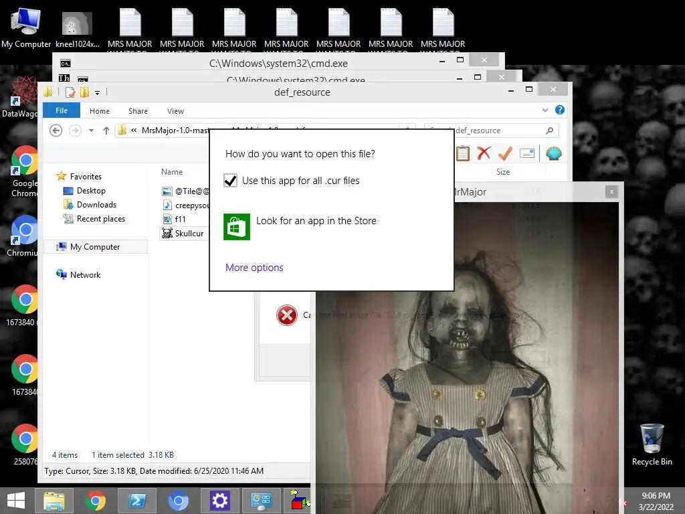The height and width of the screenshot is (514, 685).
Task: Click the shell globe toolbar icon
Action: coord(553,153)
